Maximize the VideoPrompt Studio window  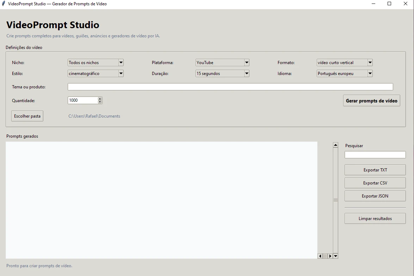point(389,4)
